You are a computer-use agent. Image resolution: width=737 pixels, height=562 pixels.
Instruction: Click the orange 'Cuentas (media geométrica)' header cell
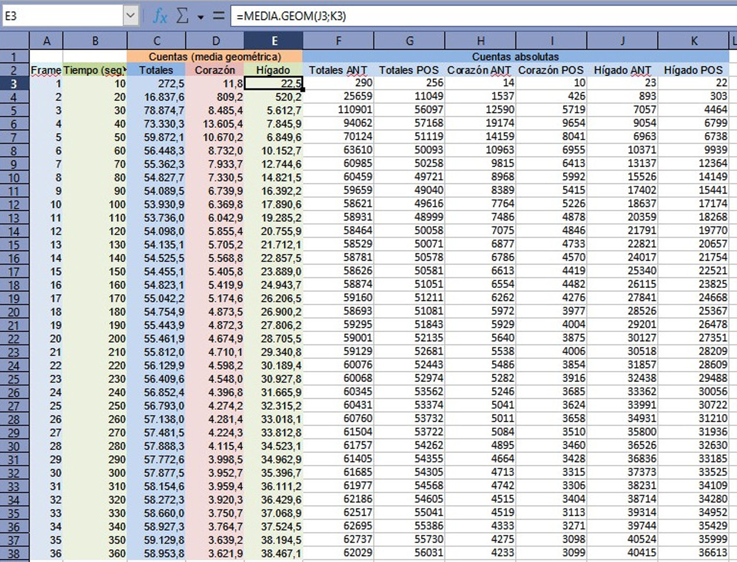pyautogui.click(x=215, y=57)
